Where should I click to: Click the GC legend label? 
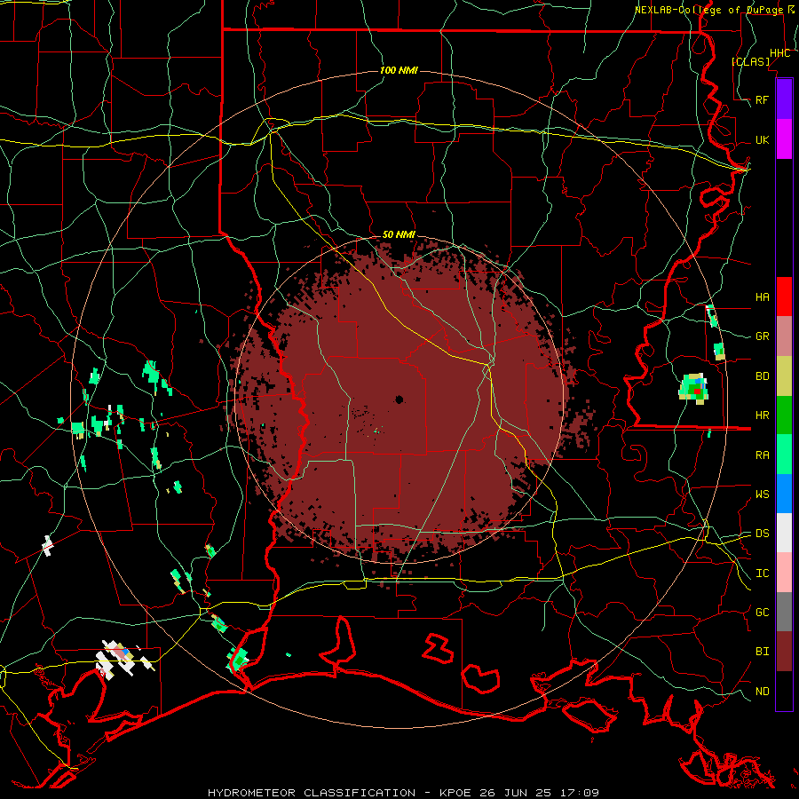point(762,612)
